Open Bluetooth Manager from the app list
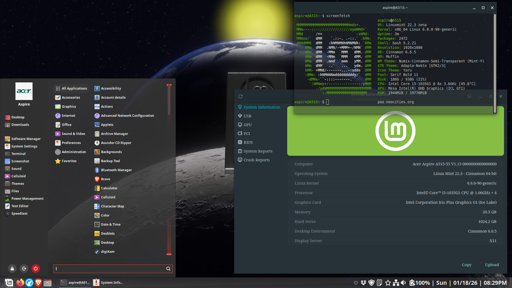 [x=116, y=170]
